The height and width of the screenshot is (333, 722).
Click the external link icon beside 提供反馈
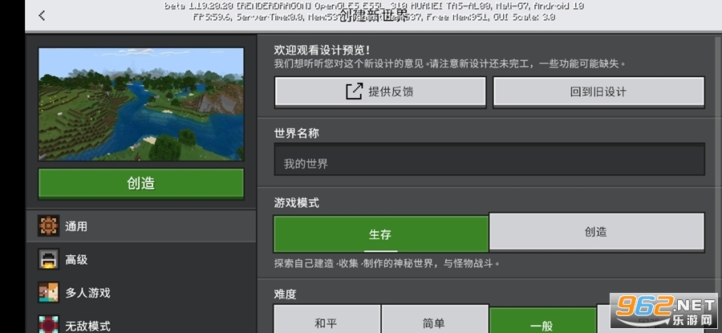(354, 91)
